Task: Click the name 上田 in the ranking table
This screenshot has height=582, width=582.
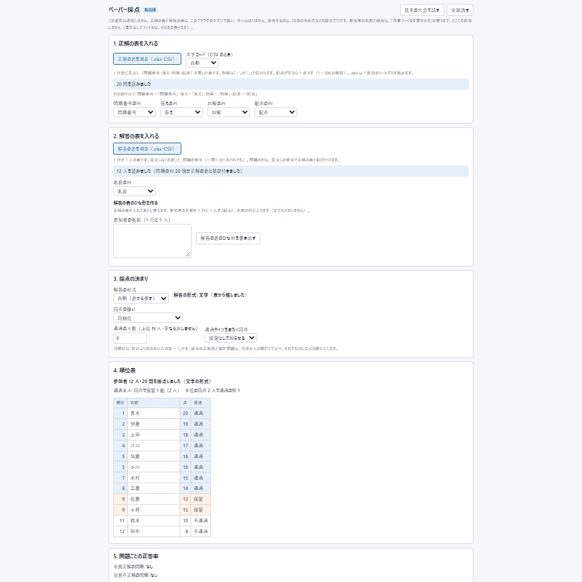Action: (135, 435)
